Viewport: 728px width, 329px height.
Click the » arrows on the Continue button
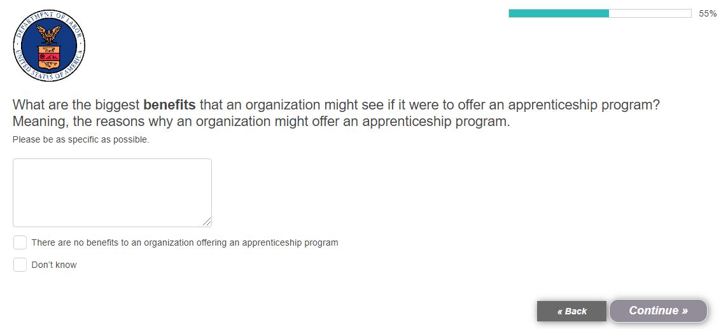[685, 311]
